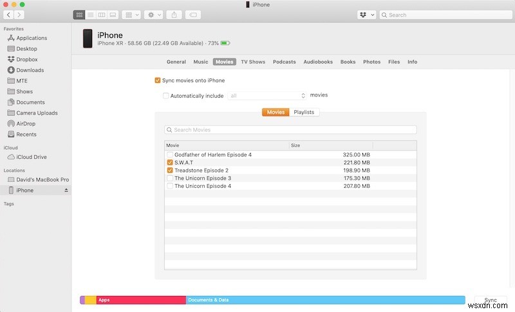Open Applications in the sidebar
This screenshot has height=312, width=515.
tap(32, 38)
